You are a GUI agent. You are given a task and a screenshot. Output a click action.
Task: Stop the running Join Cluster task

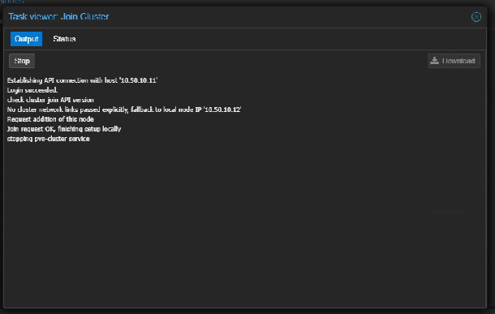click(x=22, y=61)
